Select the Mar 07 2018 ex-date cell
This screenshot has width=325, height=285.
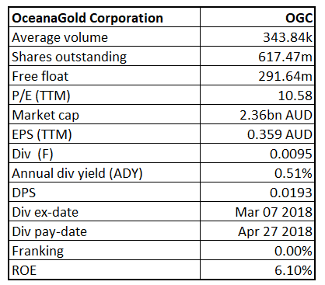257,211
